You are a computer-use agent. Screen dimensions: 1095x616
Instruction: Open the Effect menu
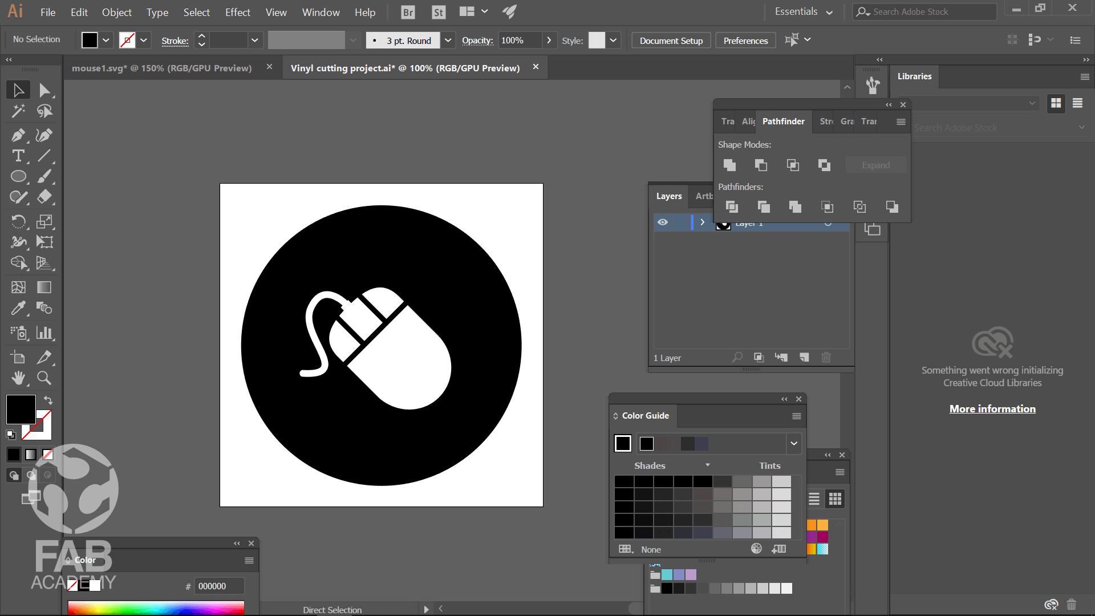click(237, 12)
